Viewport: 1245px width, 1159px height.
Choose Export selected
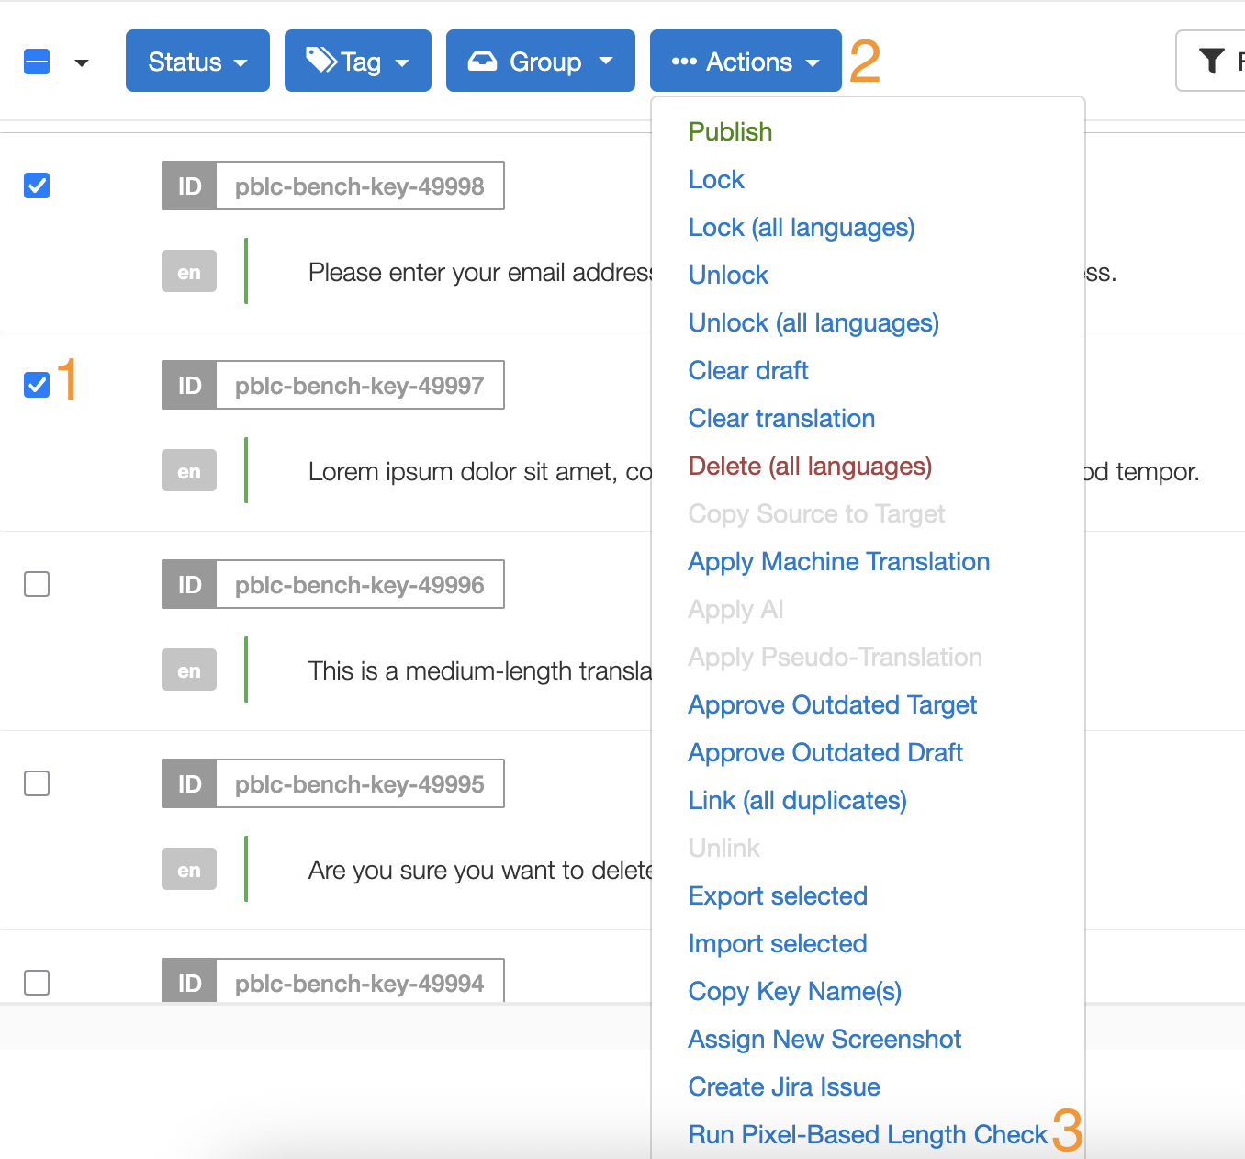778,895
